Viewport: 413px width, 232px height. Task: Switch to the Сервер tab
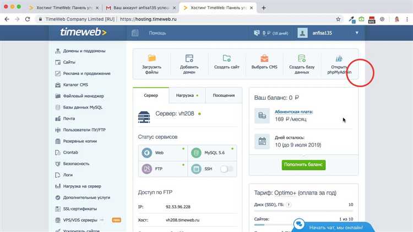tap(151, 95)
